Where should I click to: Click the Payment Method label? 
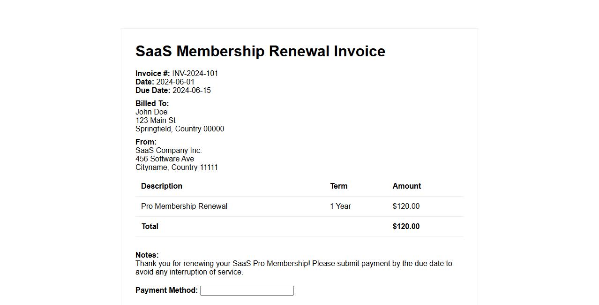pos(166,290)
